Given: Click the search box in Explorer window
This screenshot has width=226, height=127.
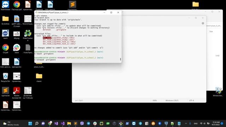Looking at the screenshot, I should [x=214, y=26].
